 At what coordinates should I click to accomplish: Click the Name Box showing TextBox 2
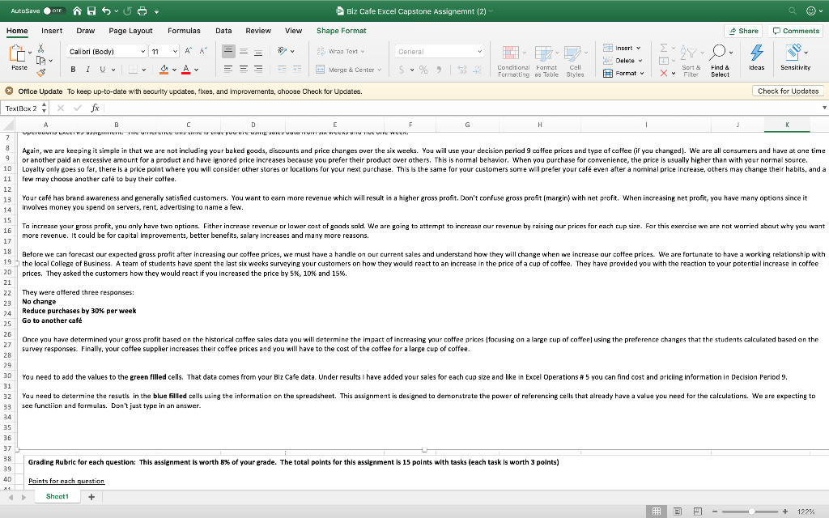click(21, 108)
